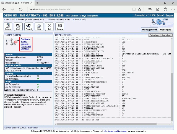Click the Ozeki logo image

point(160,22)
